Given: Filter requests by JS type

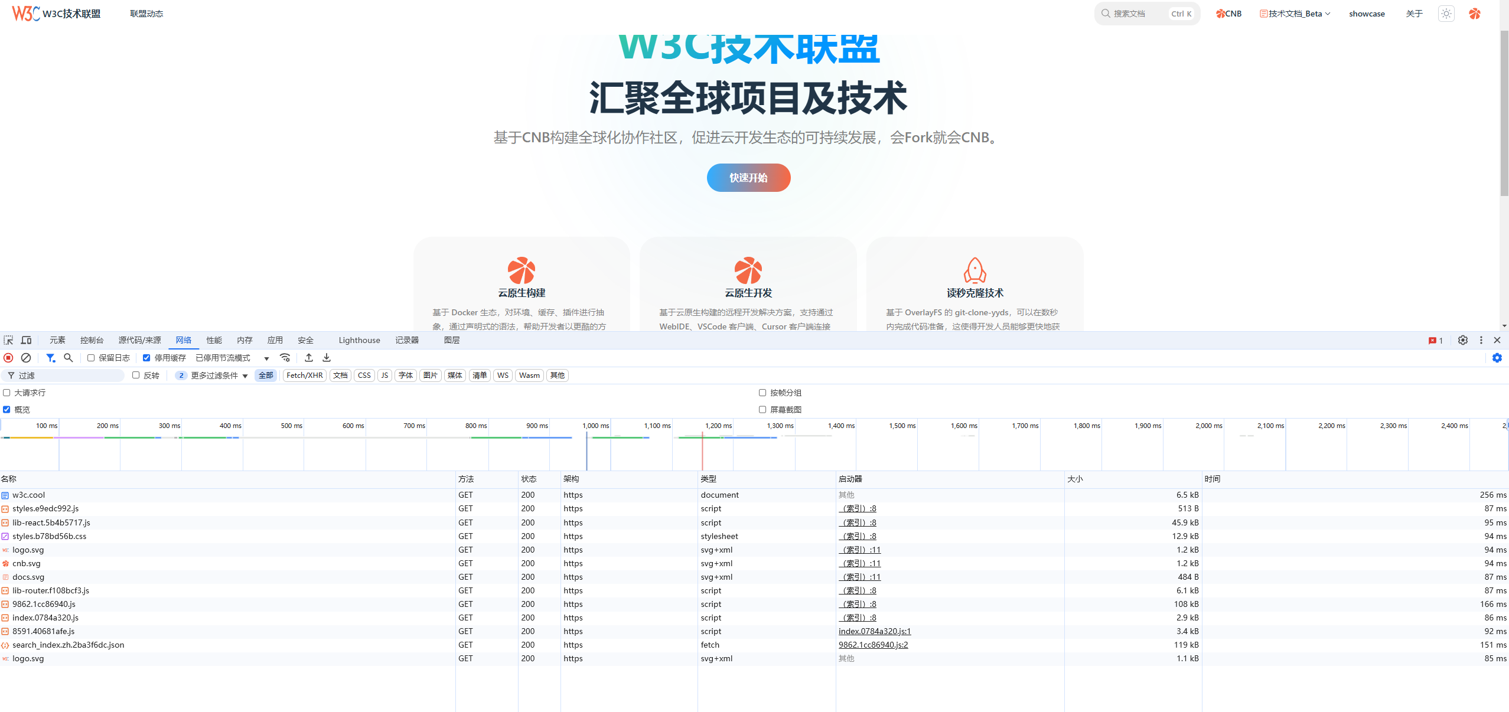Looking at the screenshot, I should tap(384, 375).
